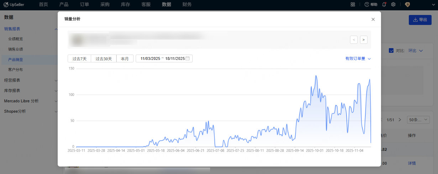Open the apps grid icon
Viewport: 438px width, 174px height.
(x=353, y=5)
